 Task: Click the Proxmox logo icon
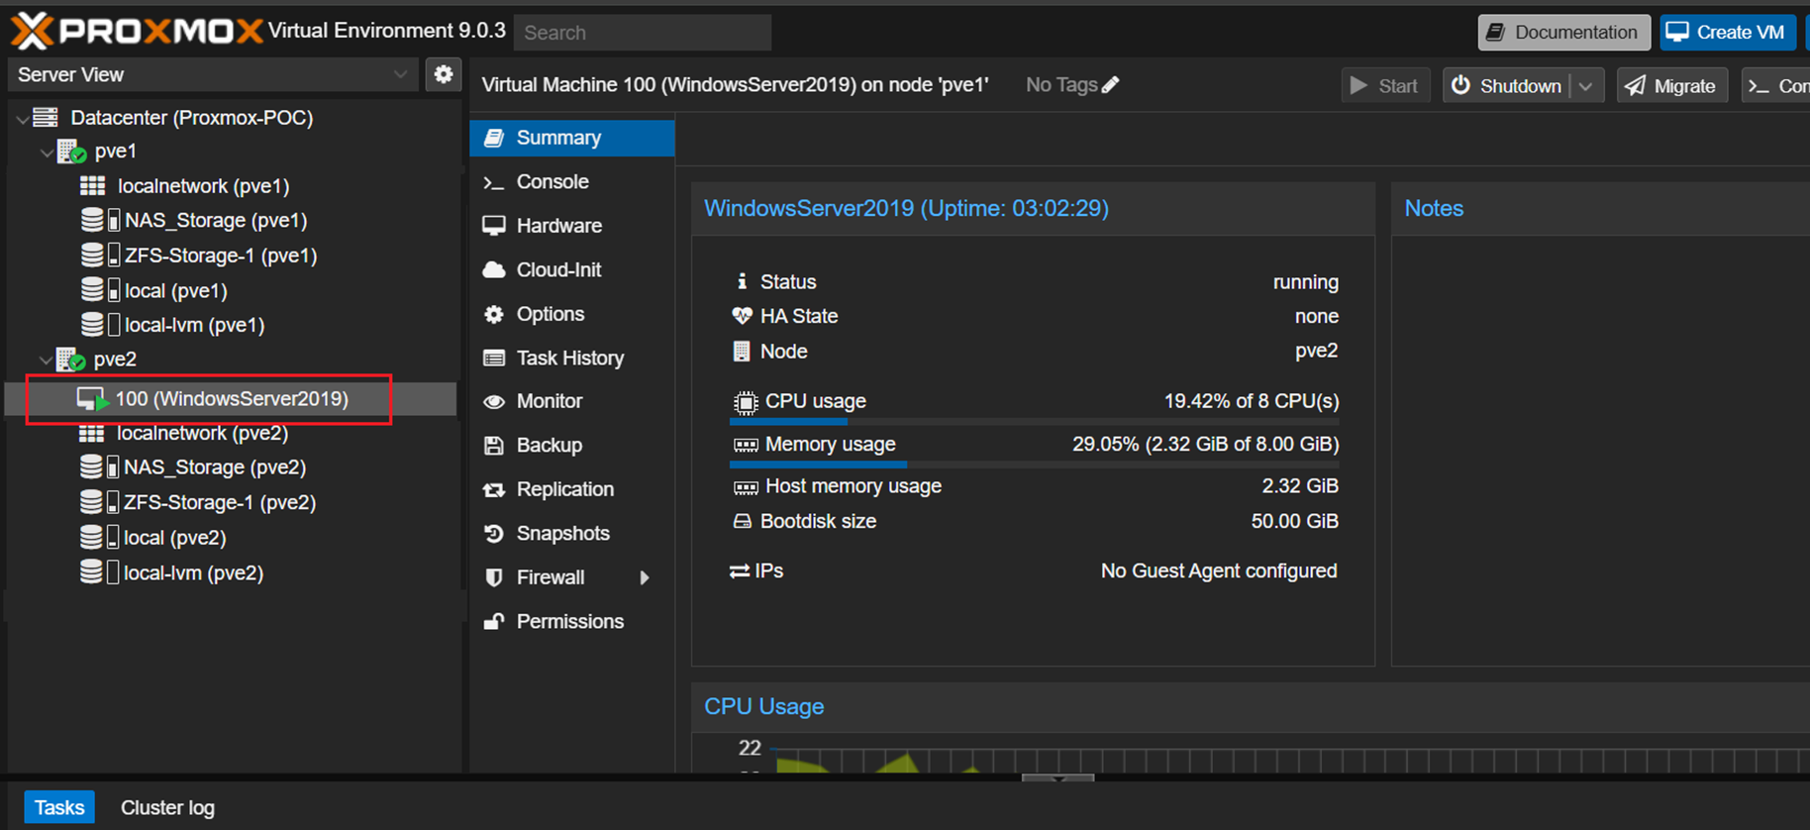(33, 31)
